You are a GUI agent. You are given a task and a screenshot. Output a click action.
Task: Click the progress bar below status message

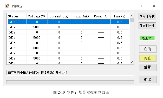tap(70, 82)
